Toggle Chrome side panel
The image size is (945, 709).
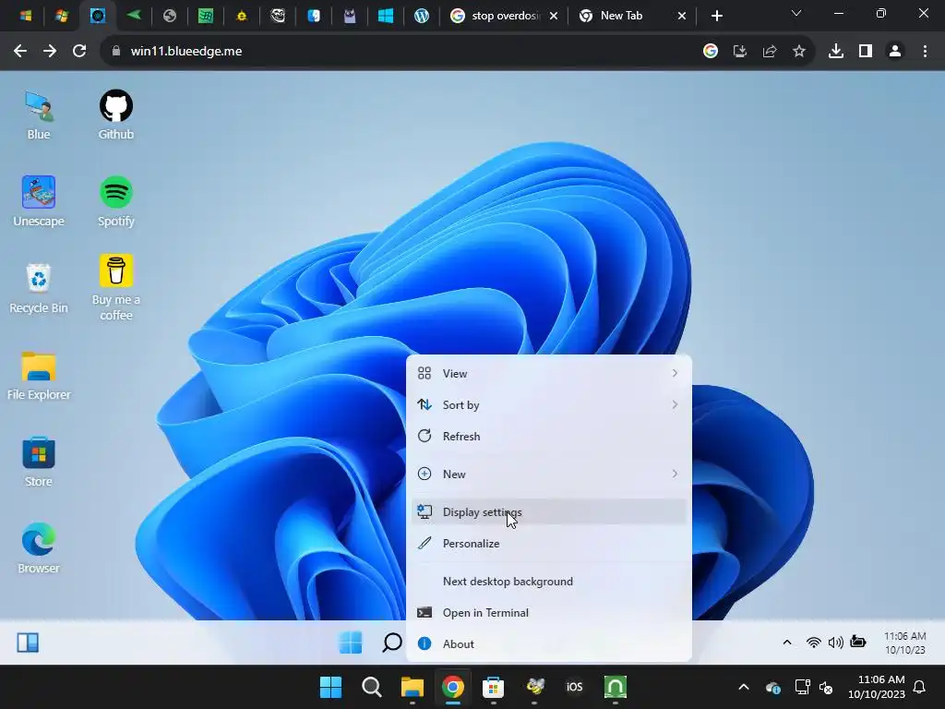click(x=866, y=52)
